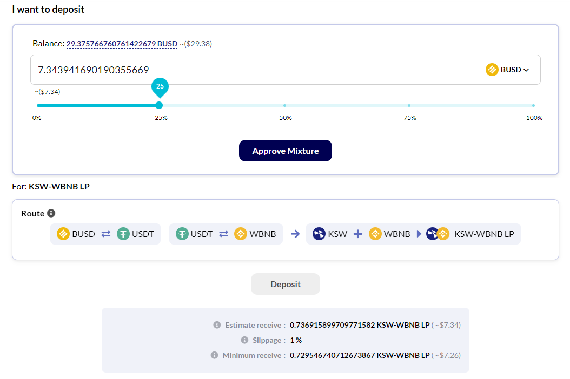Click the 'For: KSW-WBNB LP' label
Viewport: 570px width, 379px height.
point(51,186)
